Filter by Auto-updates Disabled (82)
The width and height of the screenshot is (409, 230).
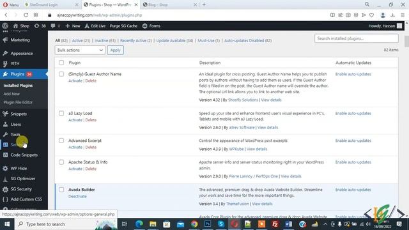248,40
